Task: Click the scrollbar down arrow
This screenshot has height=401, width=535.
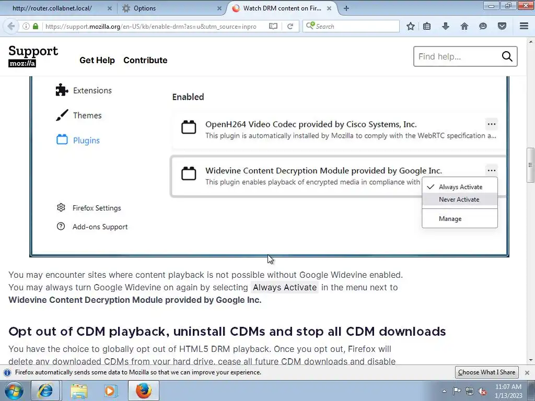Action: click(x=530, y=360)
